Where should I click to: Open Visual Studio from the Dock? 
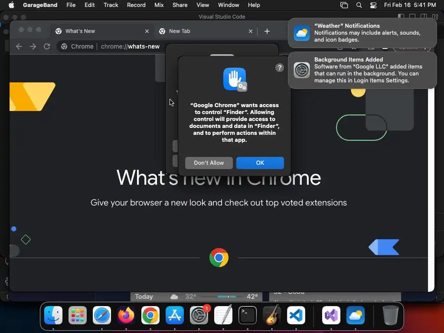[x=331, y=315]
